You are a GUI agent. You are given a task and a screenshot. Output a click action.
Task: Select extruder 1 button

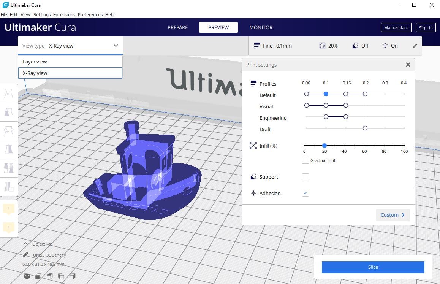[x=8, y=209]
